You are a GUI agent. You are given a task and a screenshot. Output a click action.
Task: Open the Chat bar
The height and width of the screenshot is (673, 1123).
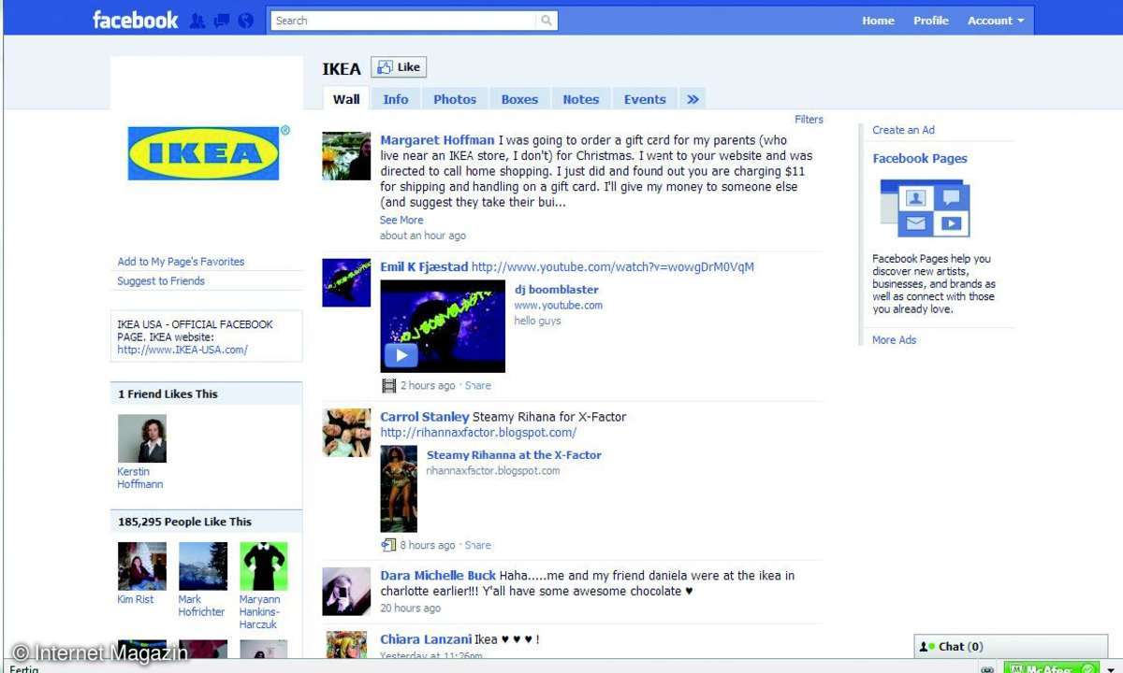(x=1011, y=647)
